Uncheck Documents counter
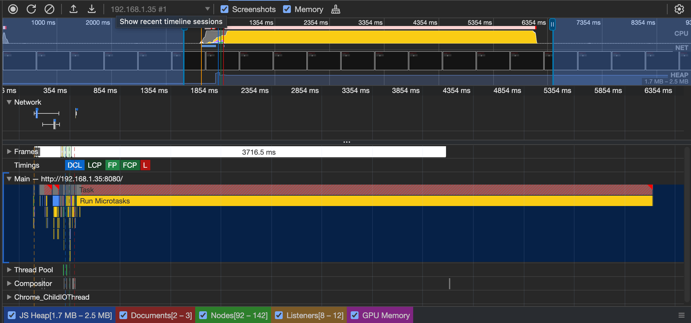The height and width of the screenshot is (323, 691). [123, 315]
